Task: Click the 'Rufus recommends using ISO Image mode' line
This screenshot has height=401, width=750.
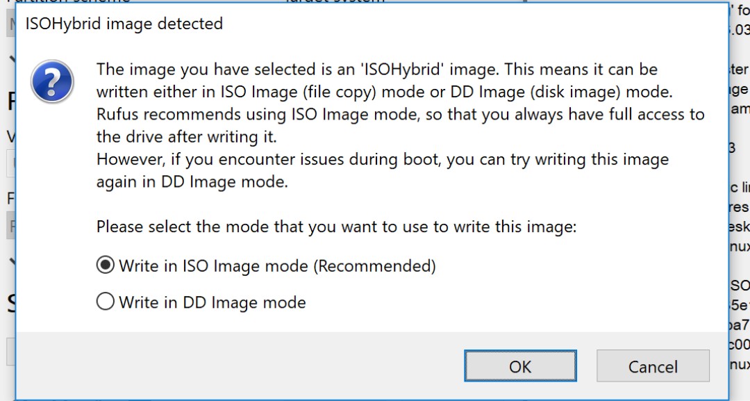Action: tap(400, 115)
